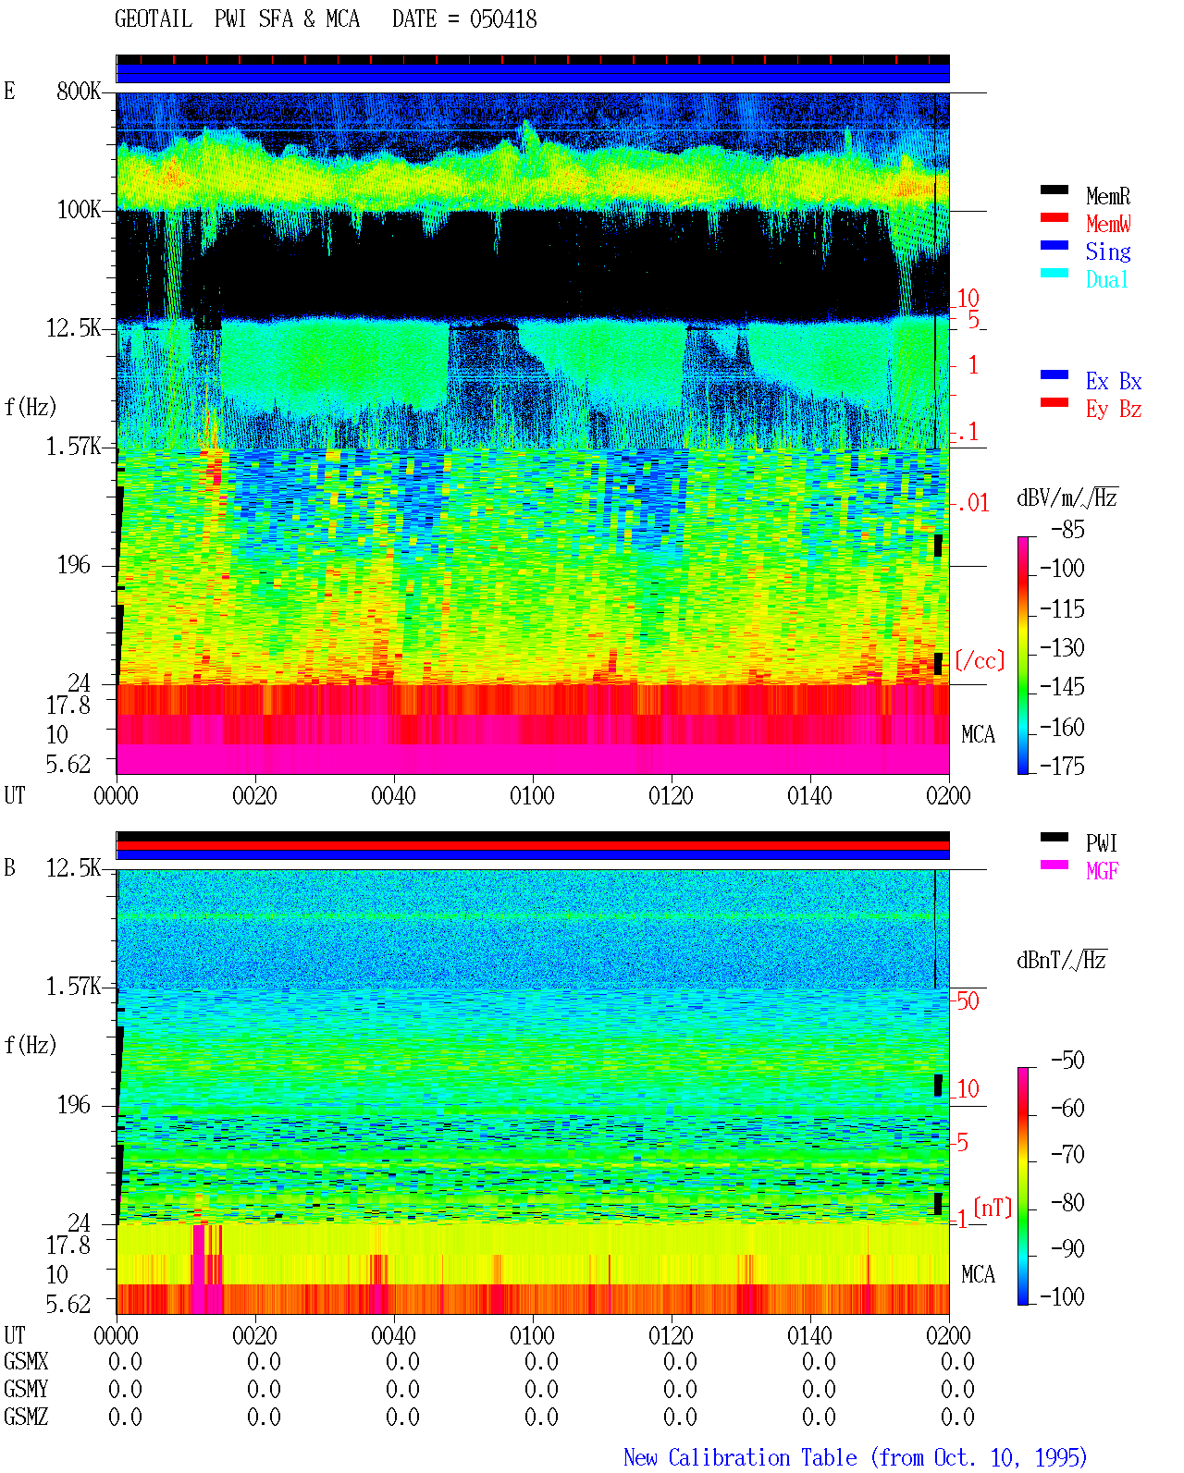
Task: Click the GEOTAIL PWI SFA & MCA title
Action: point(237,19)
